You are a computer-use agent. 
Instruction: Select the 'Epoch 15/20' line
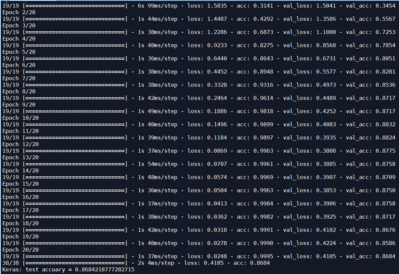(x=20, y=184)
